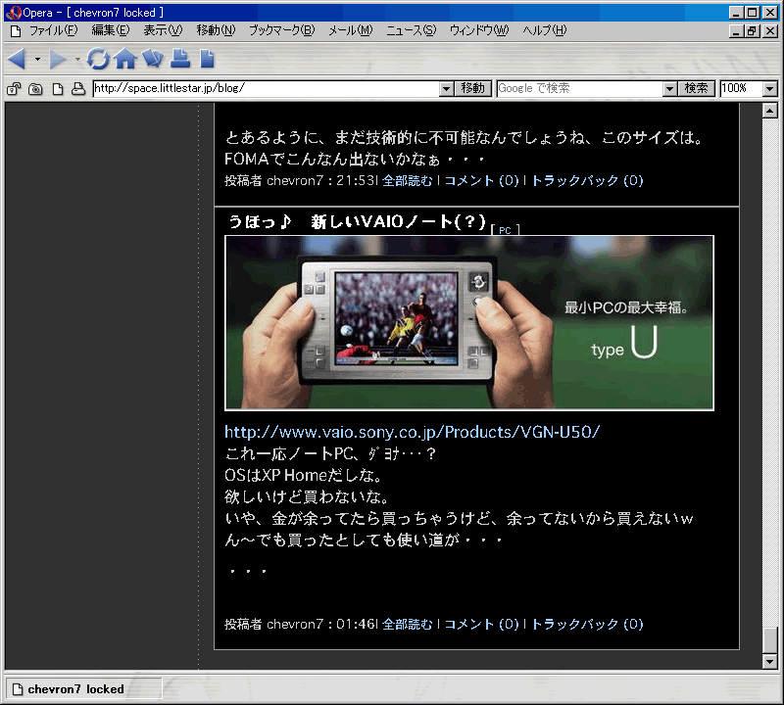Screen dimensions: 784x705
Task: Open the 編集(E) menu
Action: click(111, 30)
